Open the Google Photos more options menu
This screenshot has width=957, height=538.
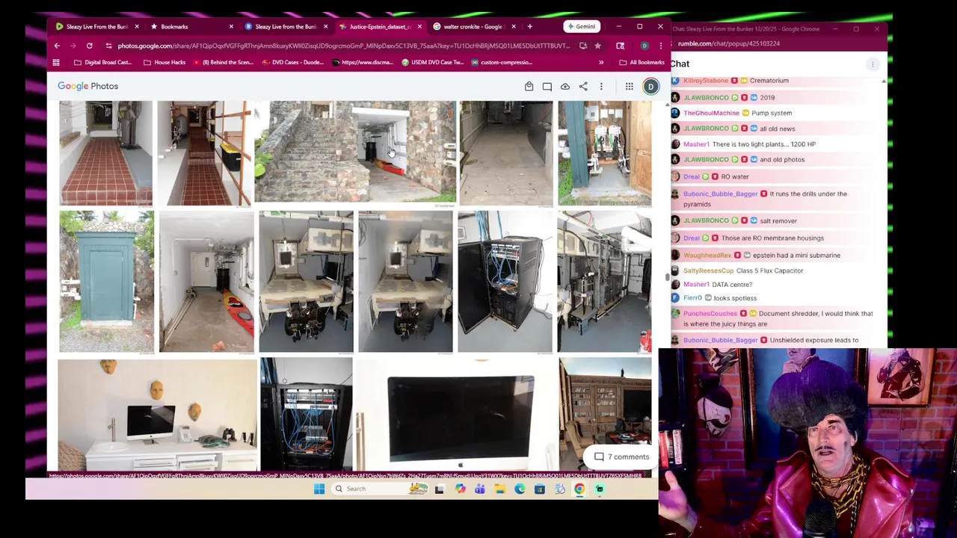pos(601,87)
